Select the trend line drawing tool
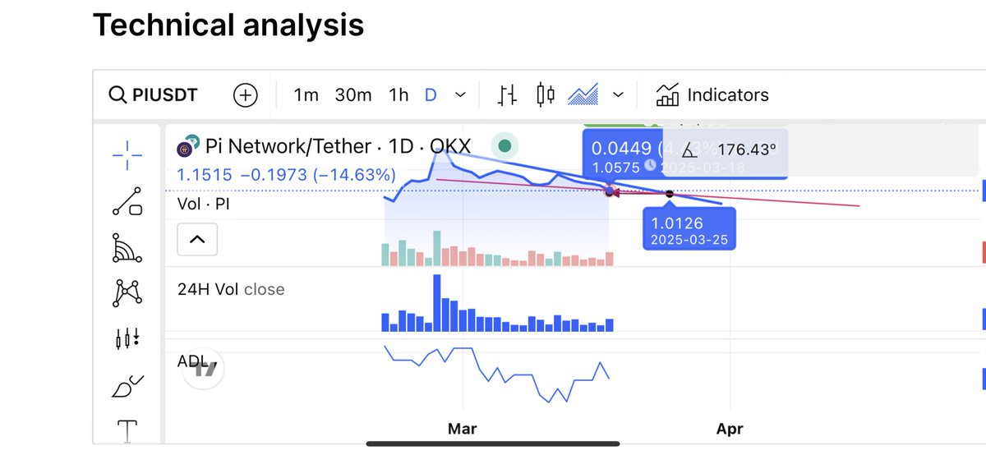986x455 pixels. 127,201
